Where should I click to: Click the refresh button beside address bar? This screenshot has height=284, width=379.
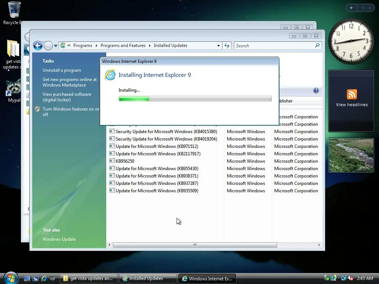[227, 45]
